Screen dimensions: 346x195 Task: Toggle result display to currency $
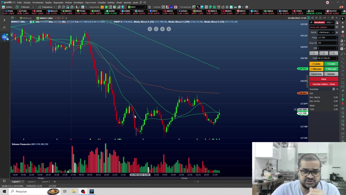334,89
